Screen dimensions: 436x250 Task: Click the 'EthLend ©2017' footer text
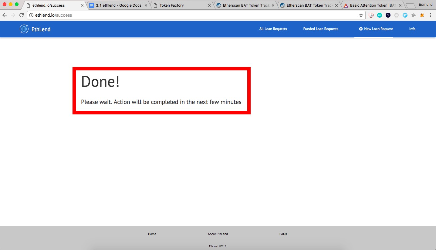coord(218,246)
